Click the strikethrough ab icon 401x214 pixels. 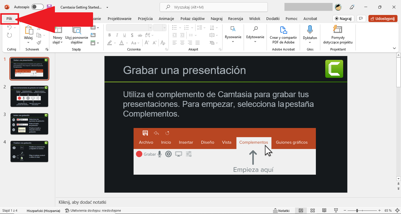[x=140, y=35]
